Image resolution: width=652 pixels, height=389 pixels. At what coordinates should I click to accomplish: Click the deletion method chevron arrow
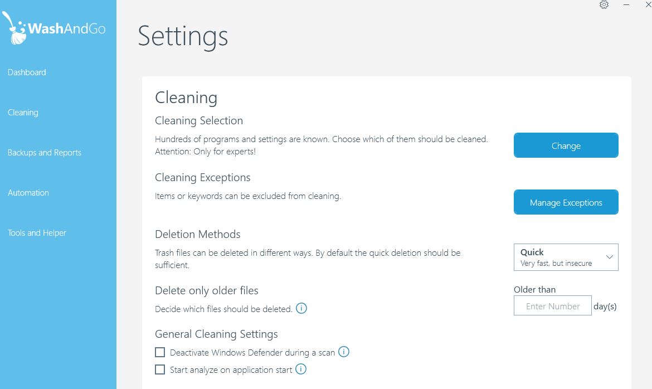coord(609,257)
